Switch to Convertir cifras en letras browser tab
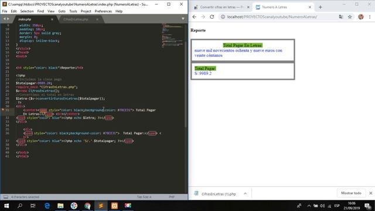Viewport: 375px width, 211px height. pyautogui.click(x=221, y=7)
